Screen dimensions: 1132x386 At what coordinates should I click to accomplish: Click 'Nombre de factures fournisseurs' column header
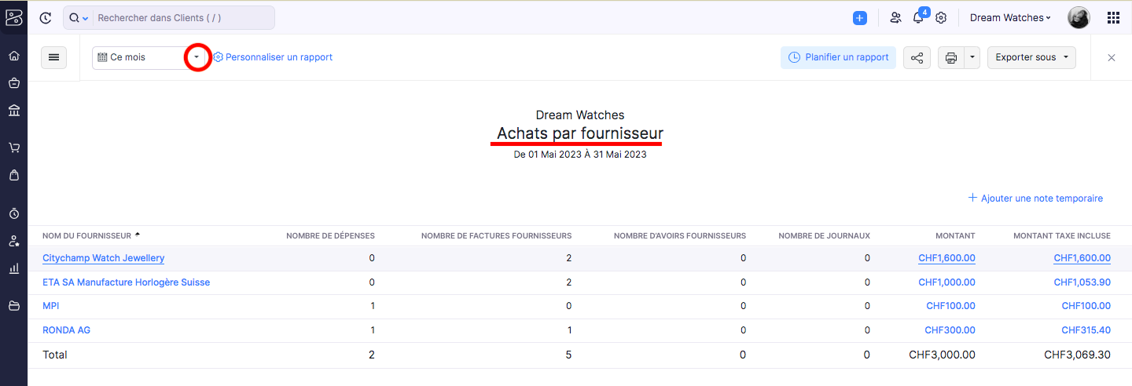coord(496,235)
